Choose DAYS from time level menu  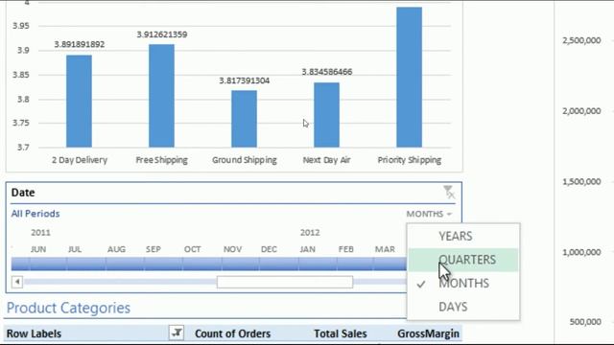click(463, 307)
